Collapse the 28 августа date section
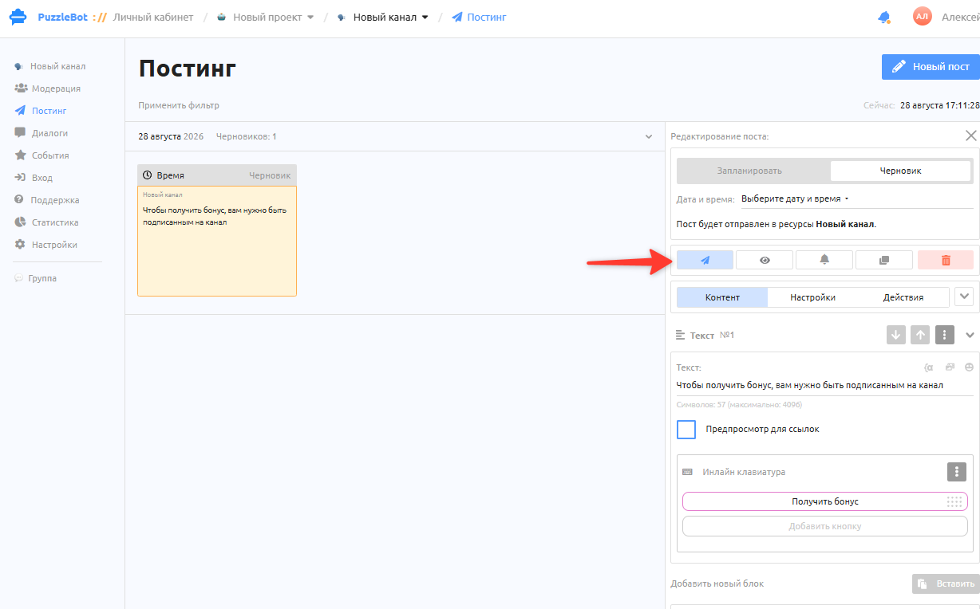 click(x=649, y=137)
